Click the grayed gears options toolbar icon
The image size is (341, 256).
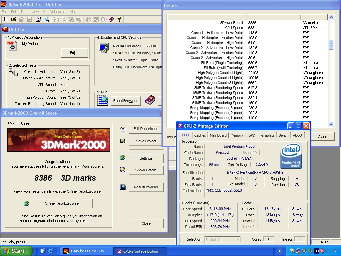[x=71, y=20]
